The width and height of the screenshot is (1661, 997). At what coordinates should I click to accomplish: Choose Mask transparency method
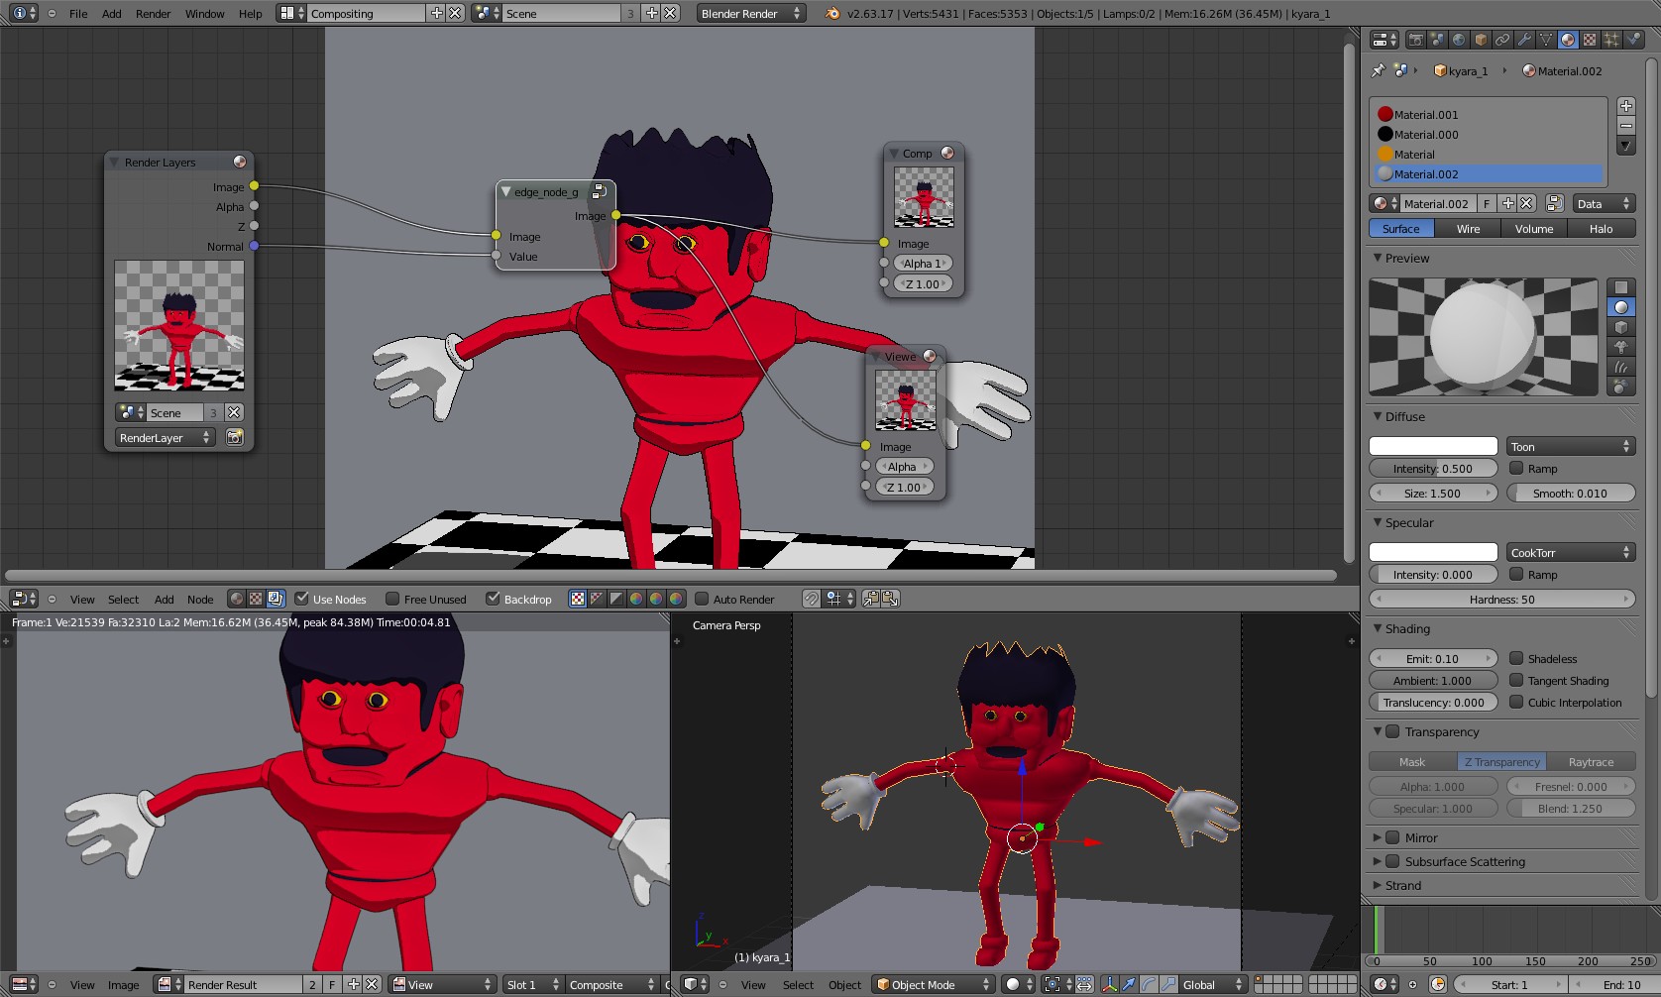pyautogui.click(x=1412, y=761)
